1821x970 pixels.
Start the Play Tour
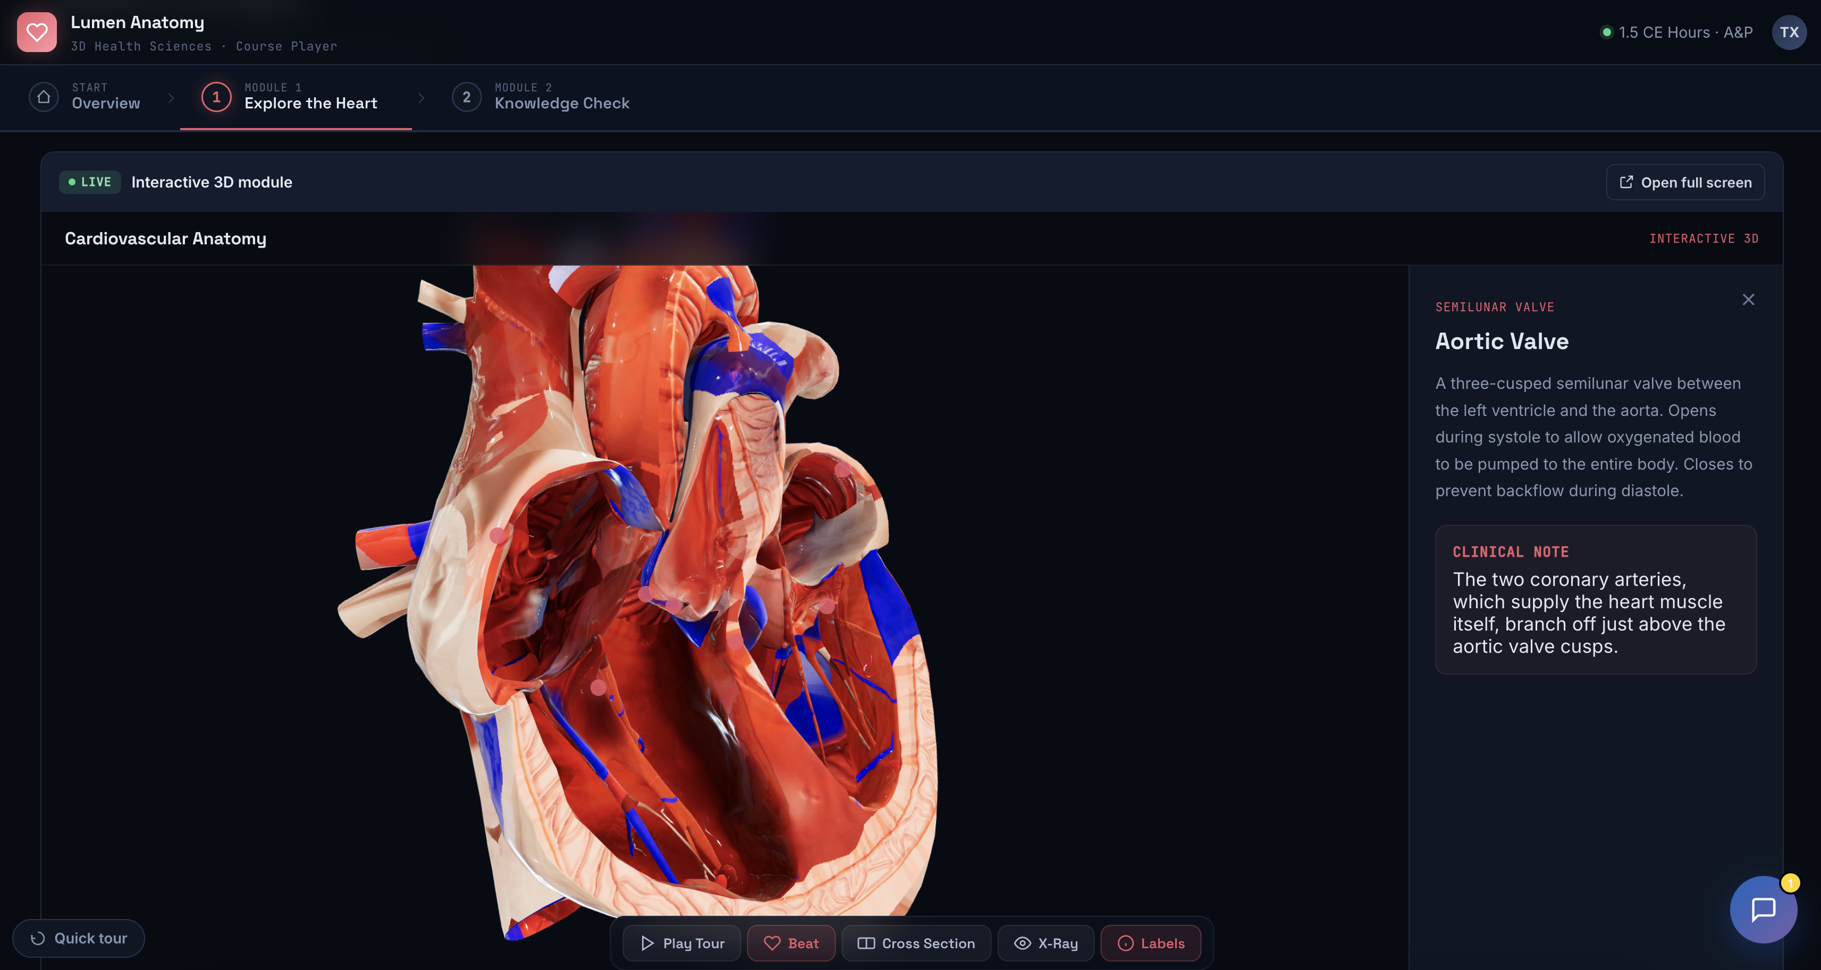[x=681, y=943]
